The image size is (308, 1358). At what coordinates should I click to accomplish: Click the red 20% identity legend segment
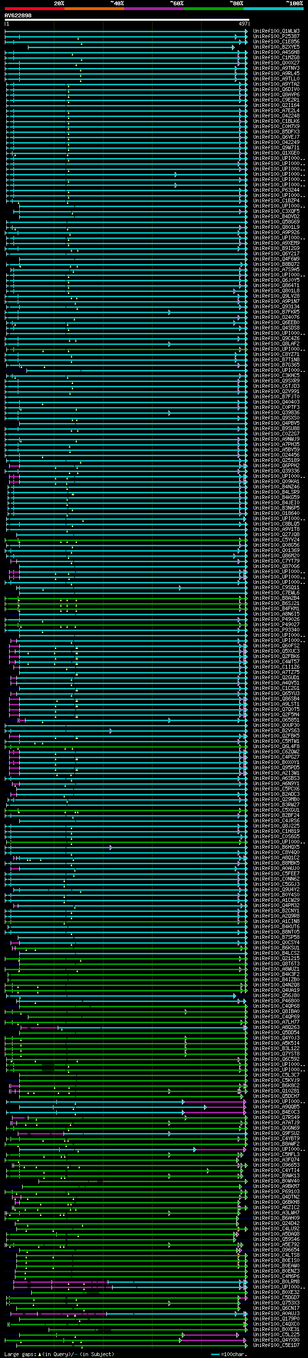coord(34,9)
